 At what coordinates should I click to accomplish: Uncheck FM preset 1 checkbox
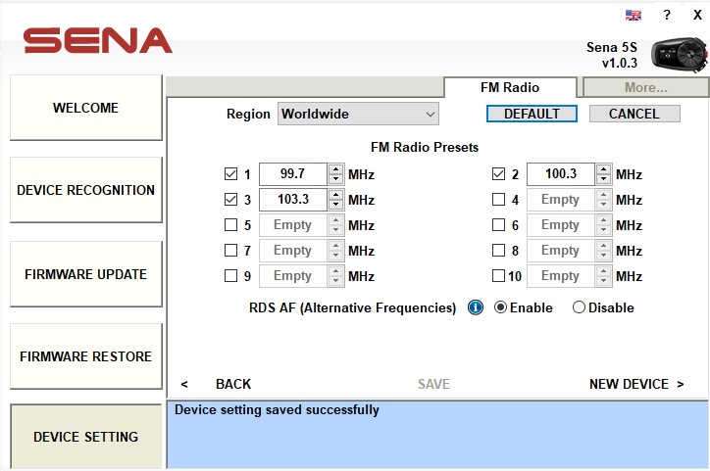coord(231,174)
